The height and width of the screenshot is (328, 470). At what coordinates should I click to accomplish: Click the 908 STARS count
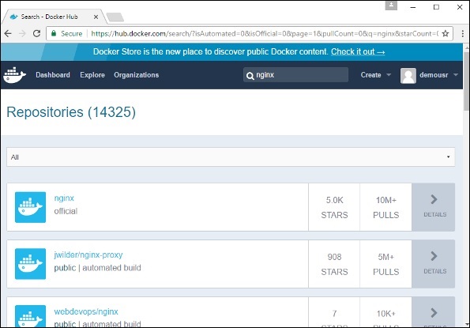pos(334,264)
